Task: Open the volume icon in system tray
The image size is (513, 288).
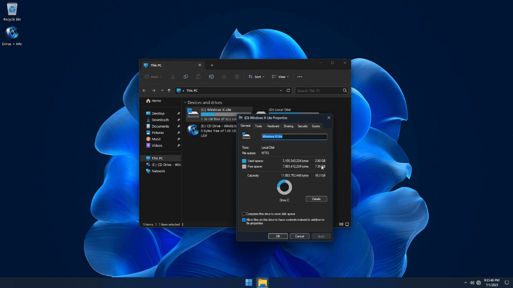Action: pyautogui.click(x=472, y=283)
